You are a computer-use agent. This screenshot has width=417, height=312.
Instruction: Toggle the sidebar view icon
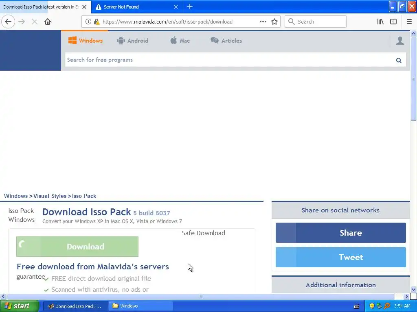(x=393, y=22)
